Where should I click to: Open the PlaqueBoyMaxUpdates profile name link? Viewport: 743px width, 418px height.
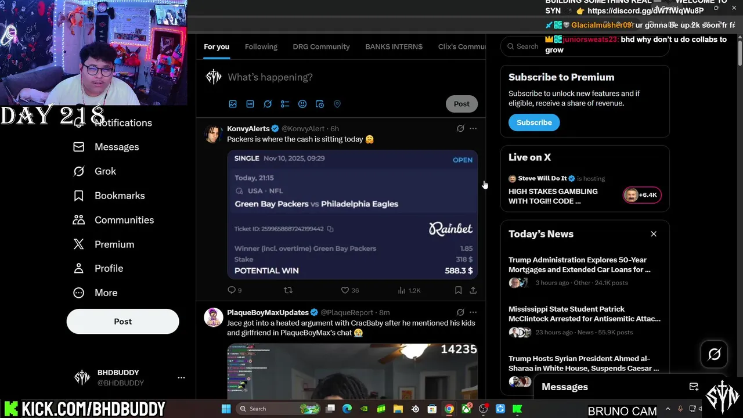(268, 312)
